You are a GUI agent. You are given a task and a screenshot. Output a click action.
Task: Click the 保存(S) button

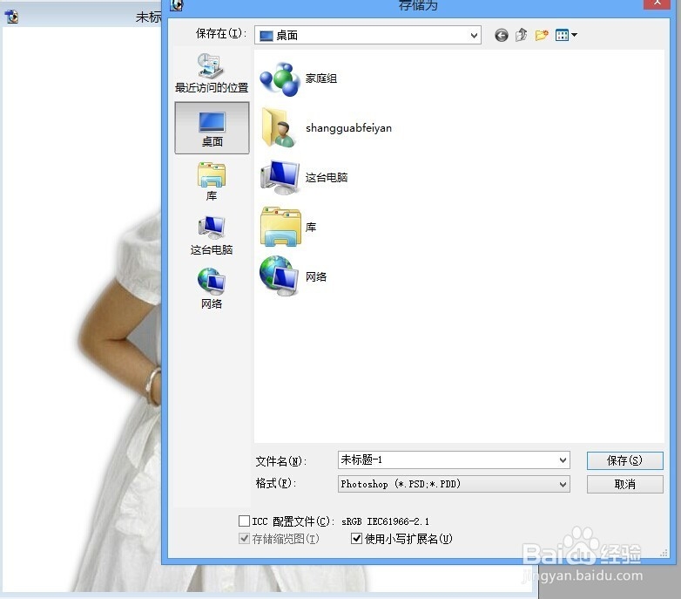624,460
